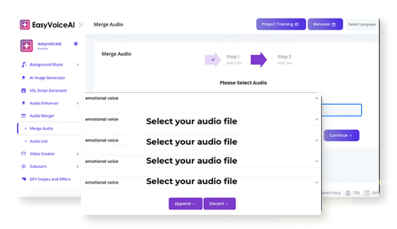Click the Audio Enhancer icon
Screen dimensions: 397x229
23,103
